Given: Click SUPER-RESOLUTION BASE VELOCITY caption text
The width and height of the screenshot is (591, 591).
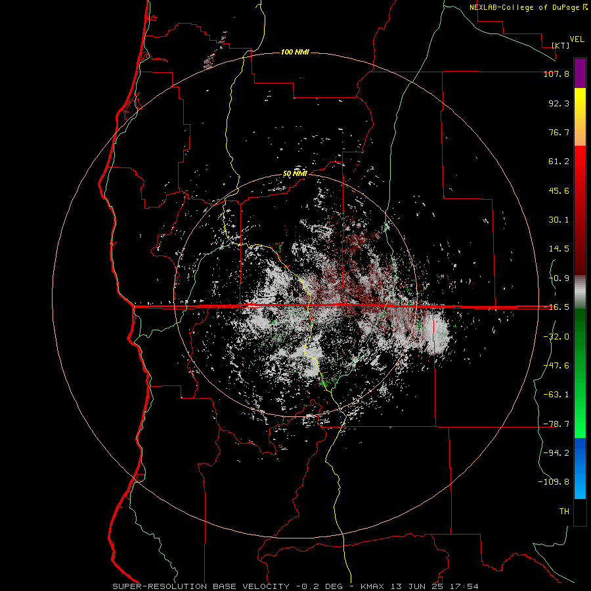Looking at the screenshot, I should pyautogui.click(x=200, y=586).
